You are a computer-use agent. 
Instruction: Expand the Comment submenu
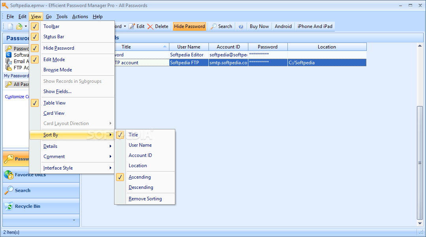tap(72, 157)
